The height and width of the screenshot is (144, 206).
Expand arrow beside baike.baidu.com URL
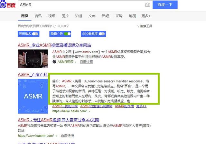click(89, 111)
